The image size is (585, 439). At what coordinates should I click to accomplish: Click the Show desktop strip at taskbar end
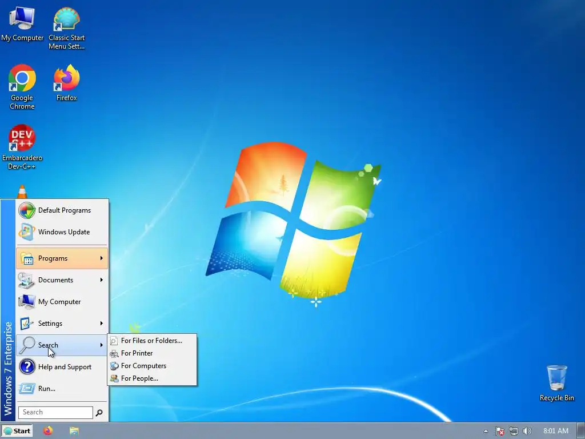[581, 431]
